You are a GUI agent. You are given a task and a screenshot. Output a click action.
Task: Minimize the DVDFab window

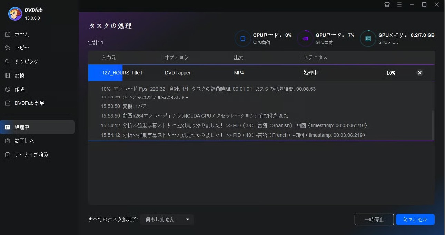412,4
